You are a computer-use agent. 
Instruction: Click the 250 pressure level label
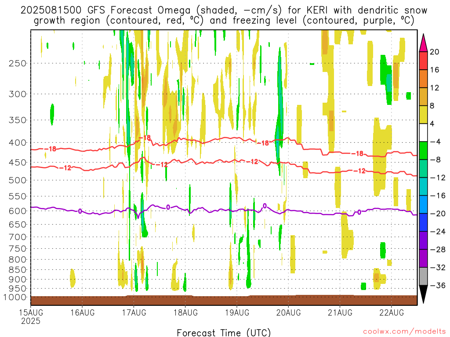[18, 63]
